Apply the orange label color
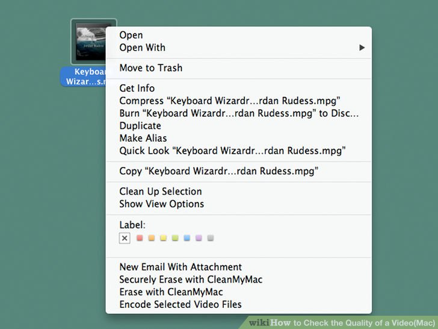438x329 pixels. 152,238
